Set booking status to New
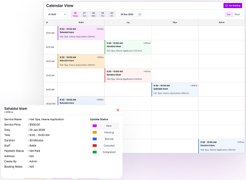This screenshot has height=180, width=246. [x=109, y=126]
